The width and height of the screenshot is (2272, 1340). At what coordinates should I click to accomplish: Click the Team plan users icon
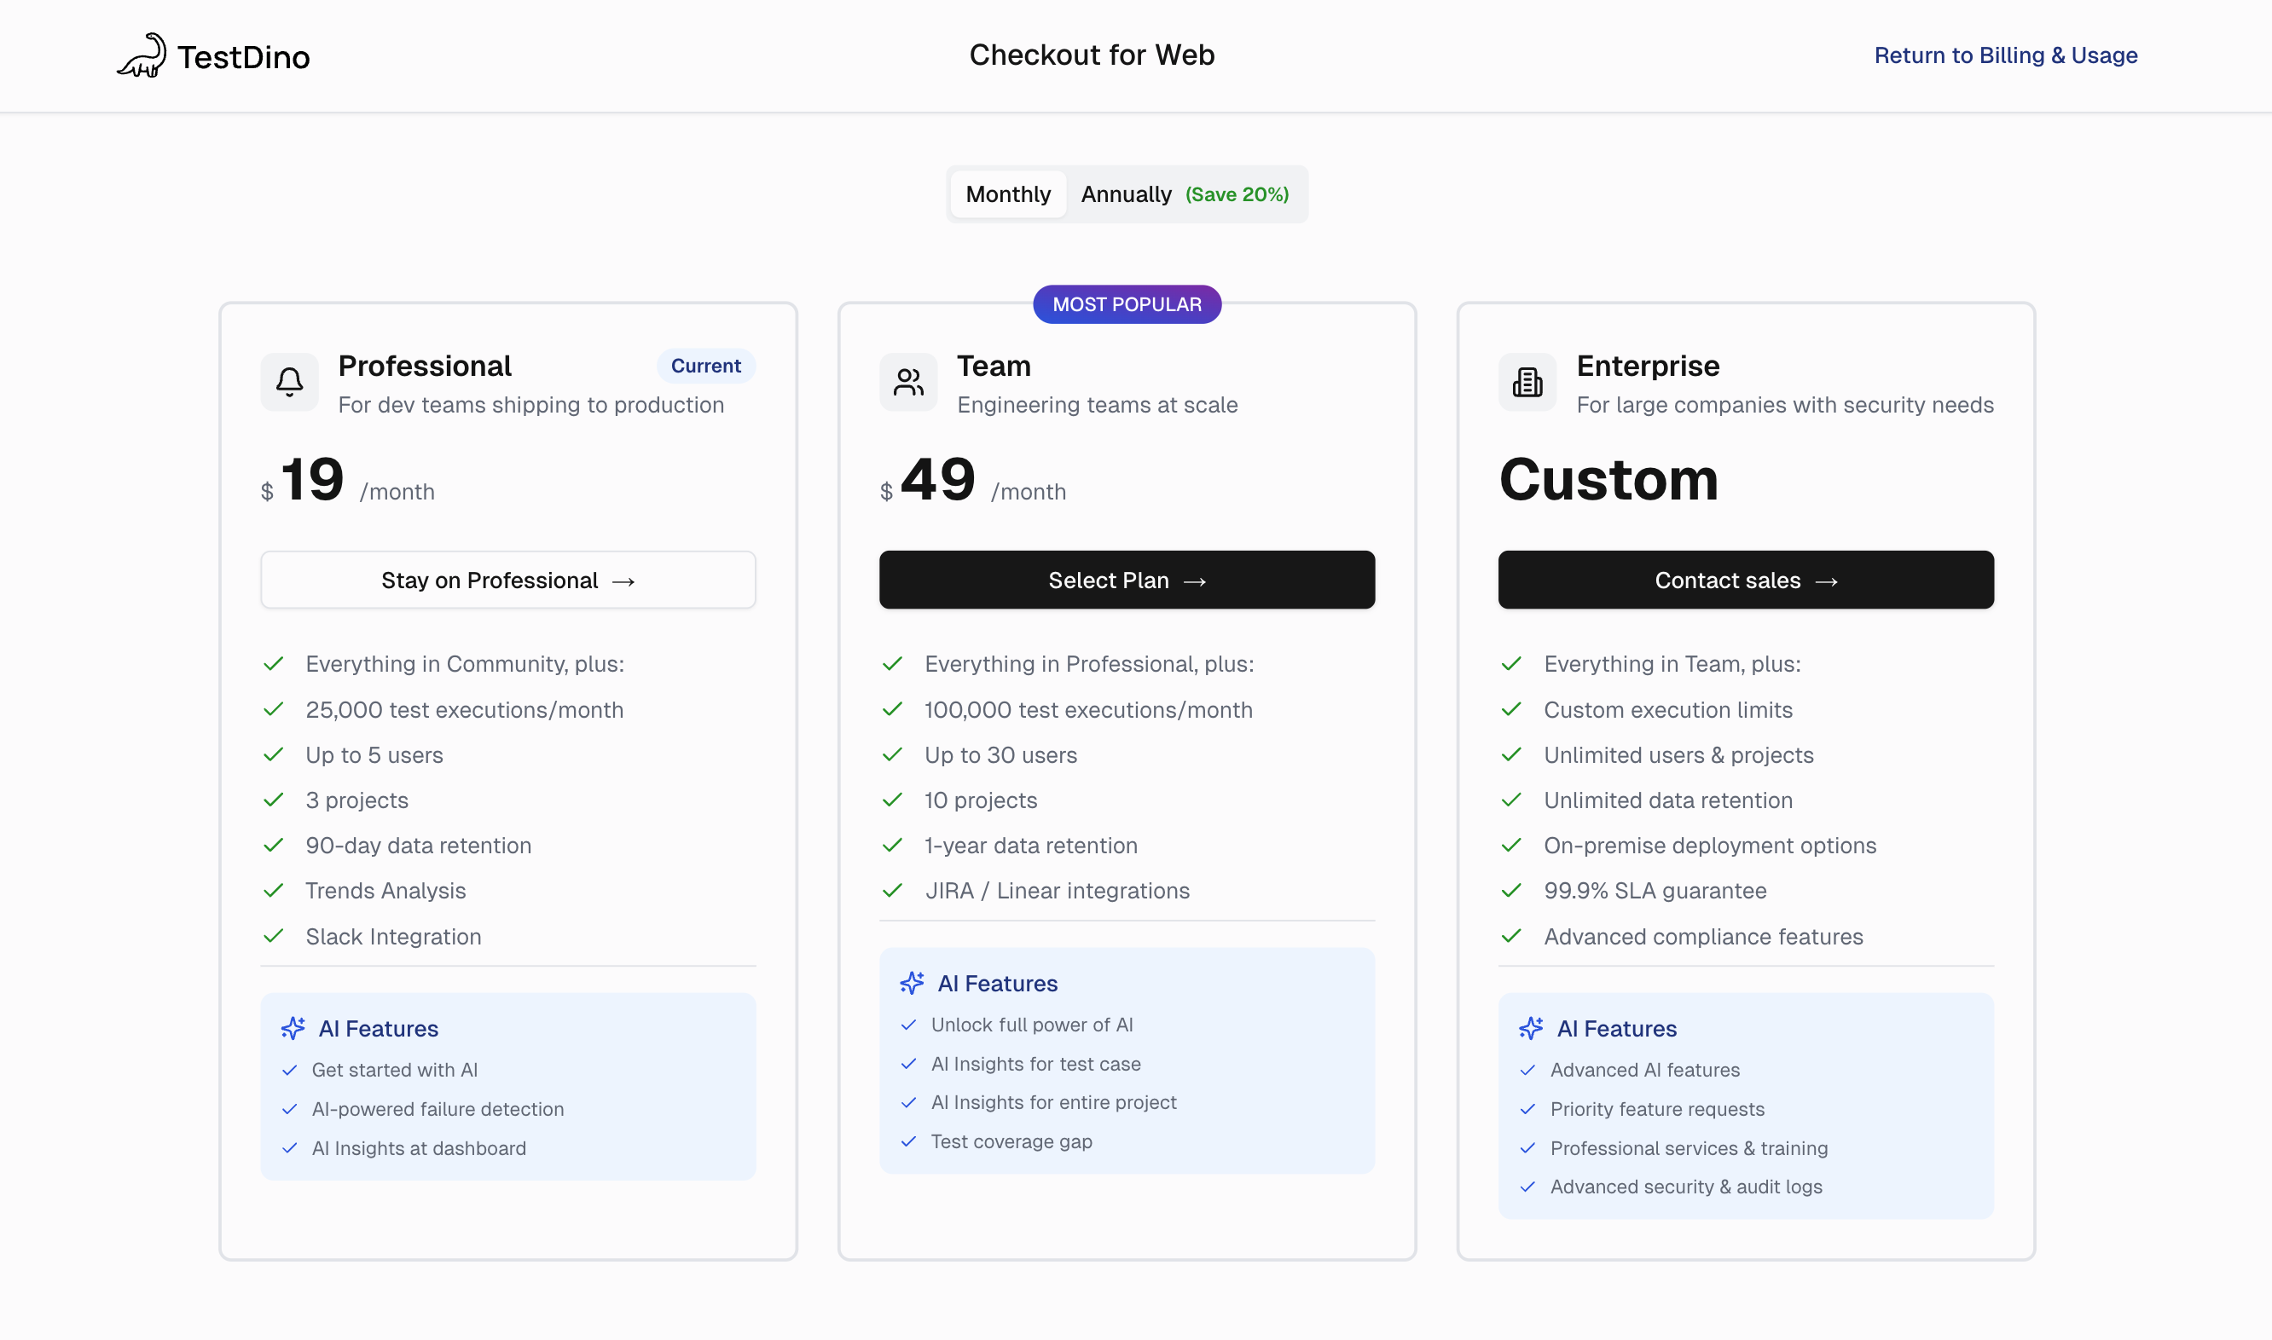coord(908,382)
